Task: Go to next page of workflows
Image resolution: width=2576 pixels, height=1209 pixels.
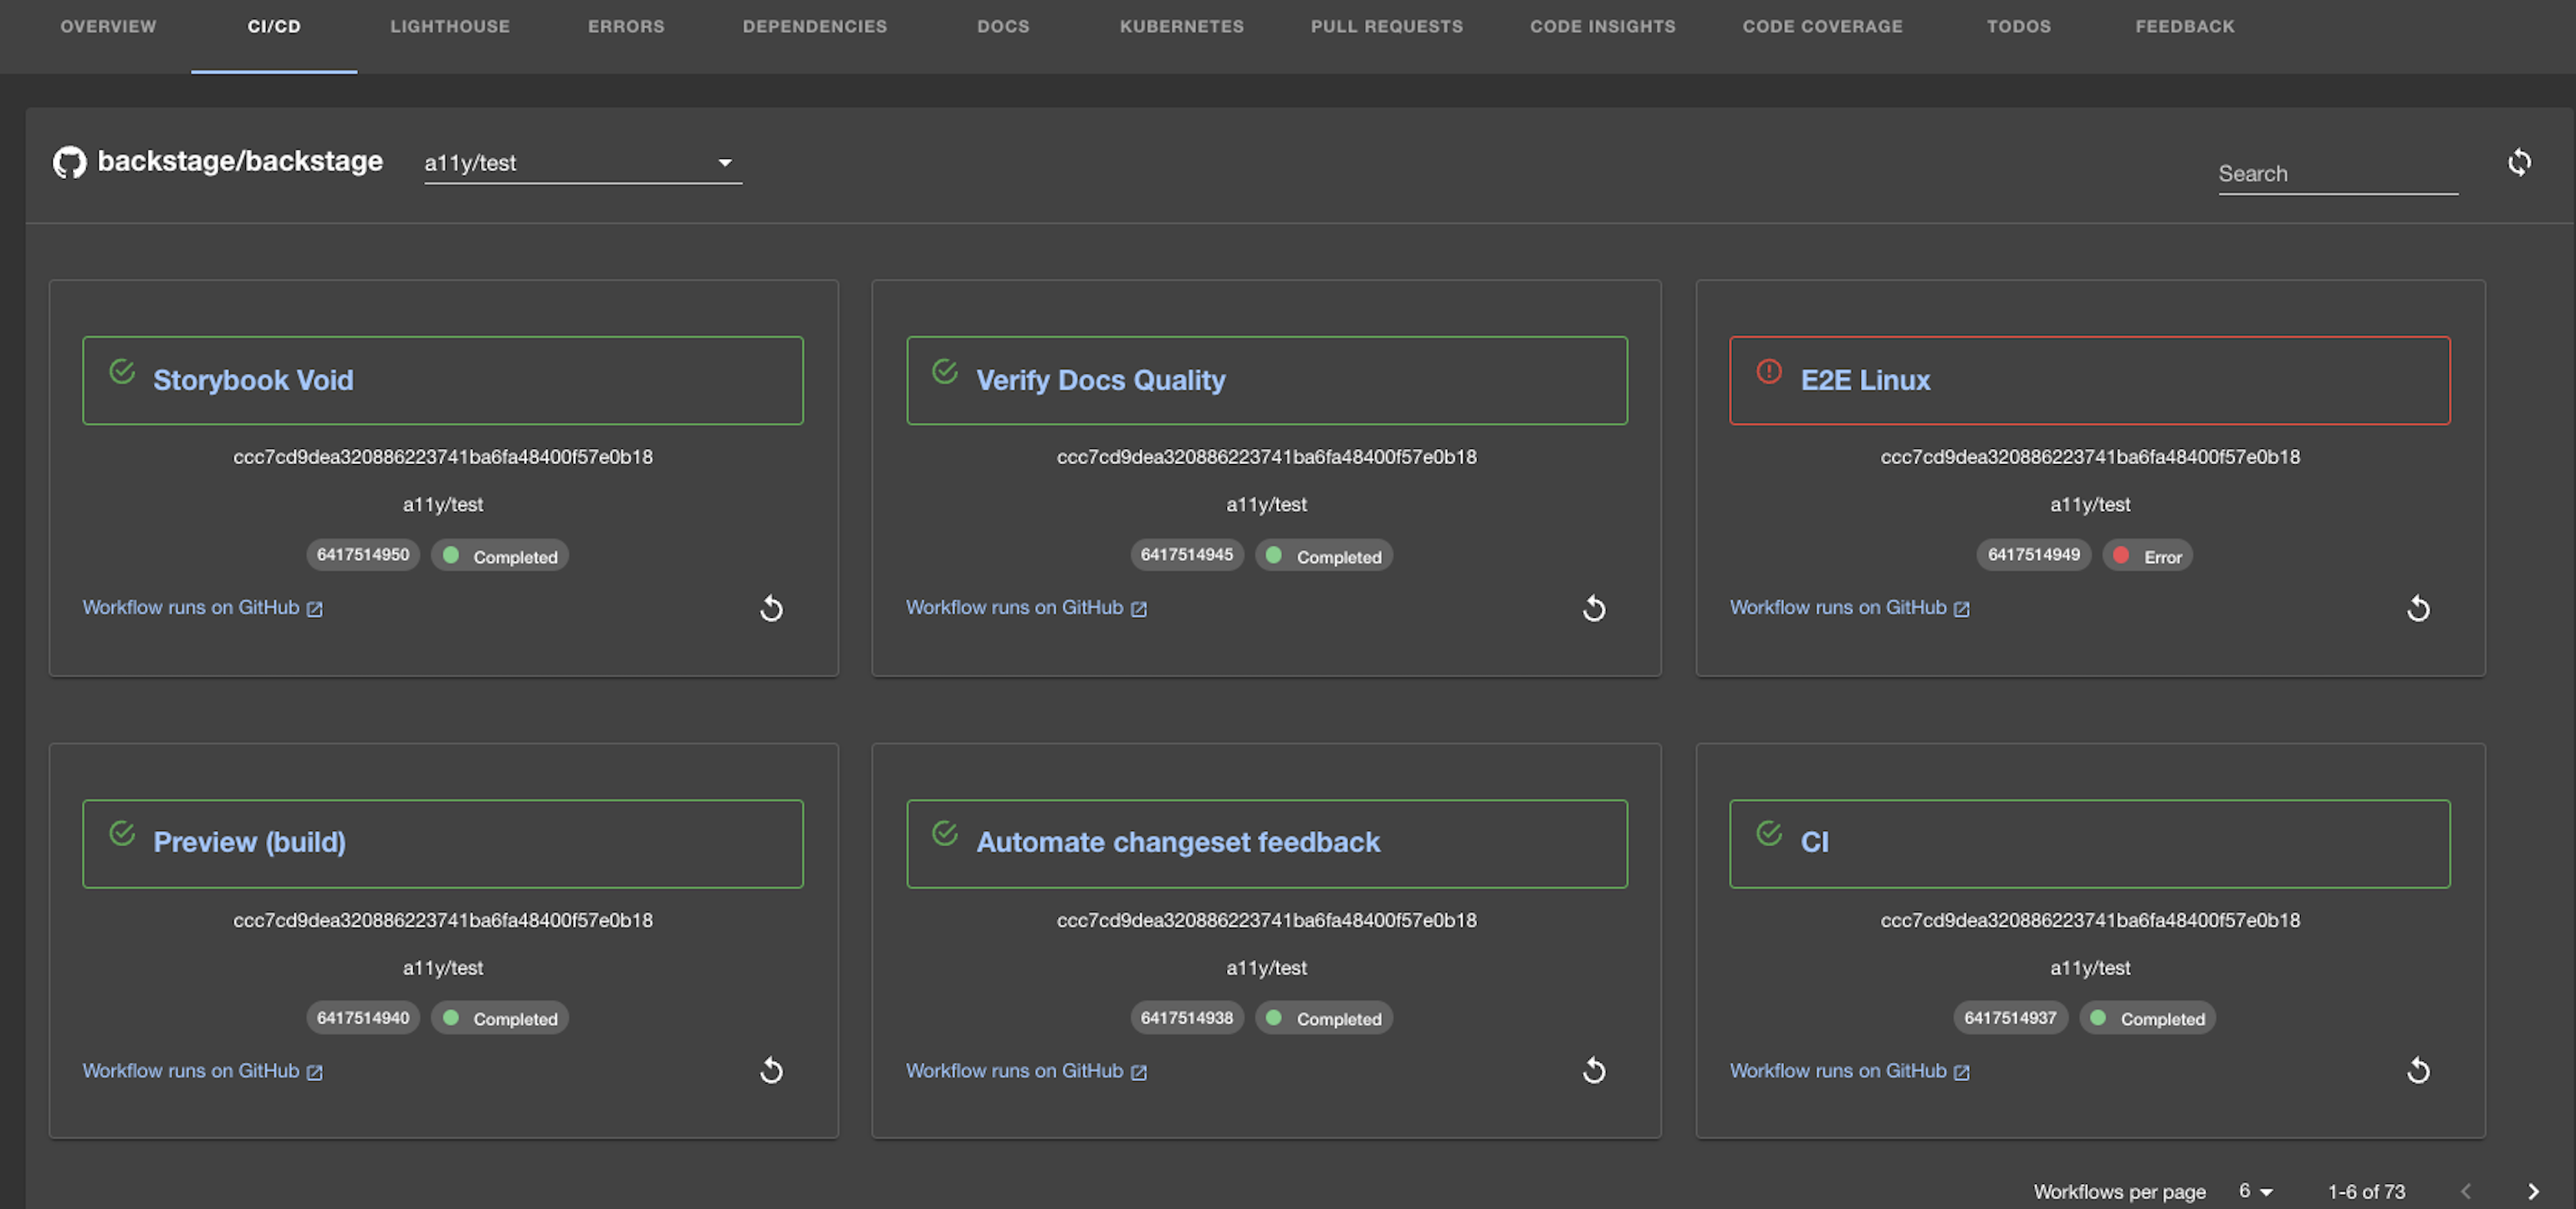Action: click(2532, 1191)
